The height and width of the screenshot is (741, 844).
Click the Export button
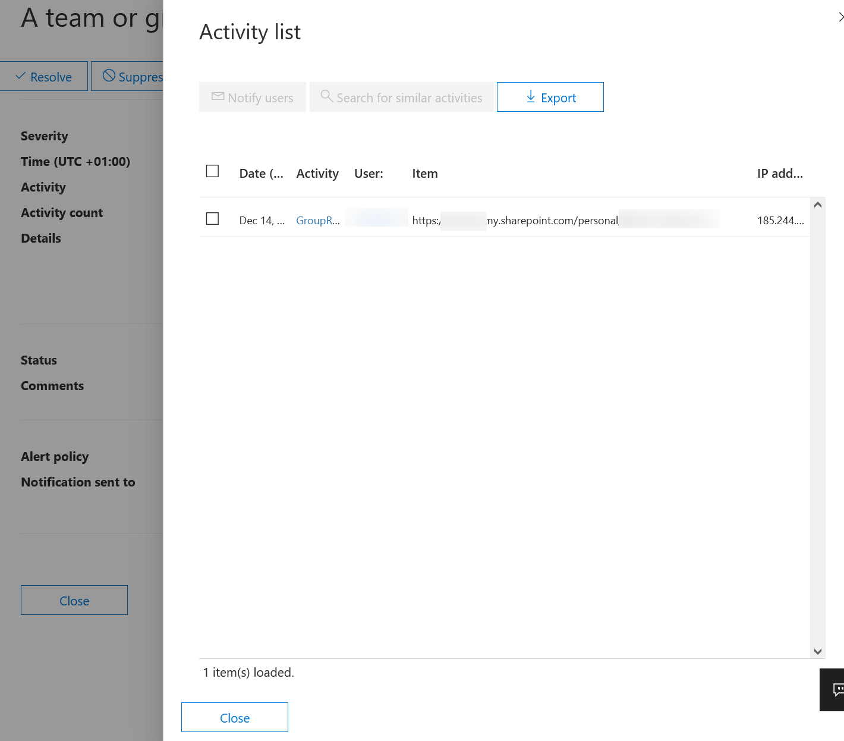click(550, 97)
